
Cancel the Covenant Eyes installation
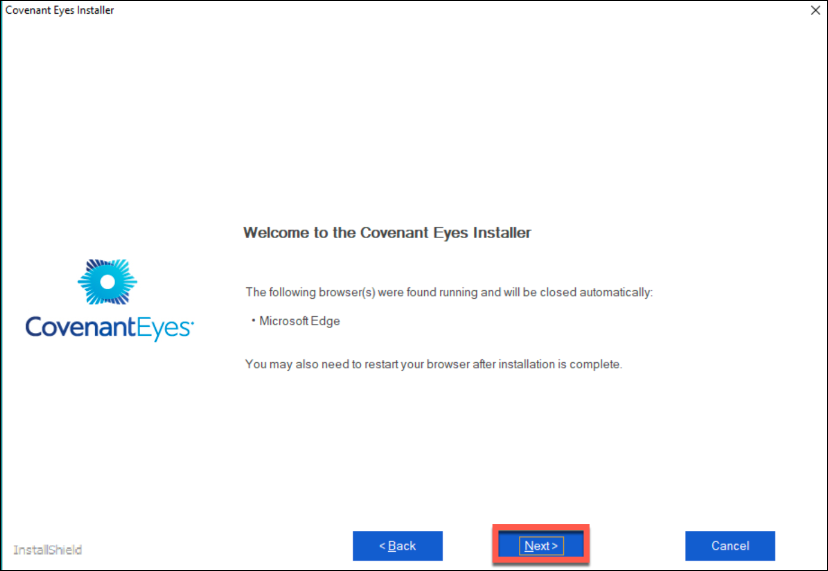[730, 546]
